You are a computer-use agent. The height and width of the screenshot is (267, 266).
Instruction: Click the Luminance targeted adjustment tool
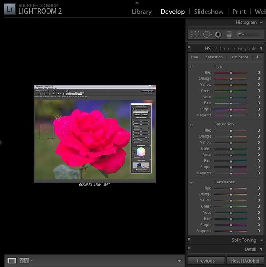(192, 182)
